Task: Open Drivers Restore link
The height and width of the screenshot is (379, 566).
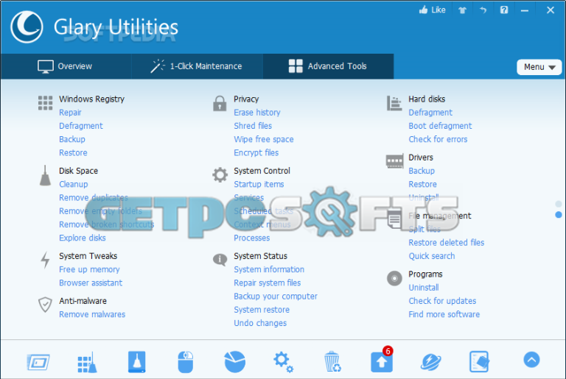Action: (x=423, y=184)
